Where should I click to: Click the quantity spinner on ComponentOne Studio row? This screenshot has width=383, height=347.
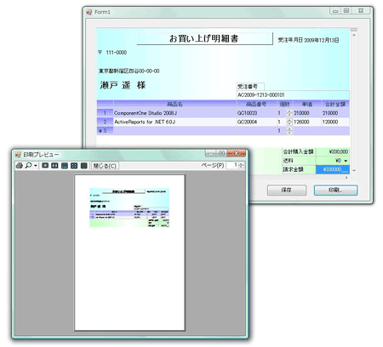[x=289, y=113]
